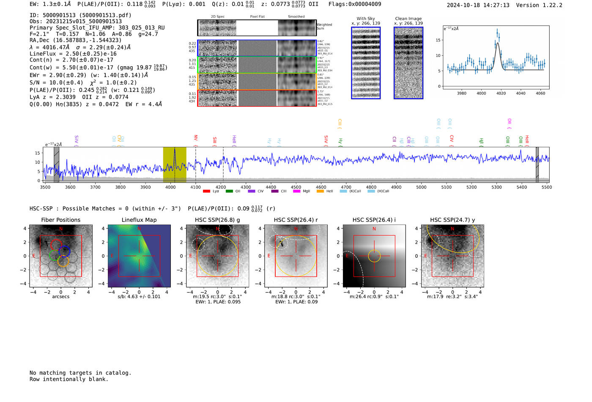Click the Flags:0x00004009 text

pyautogui.click(x=355, y=4)
